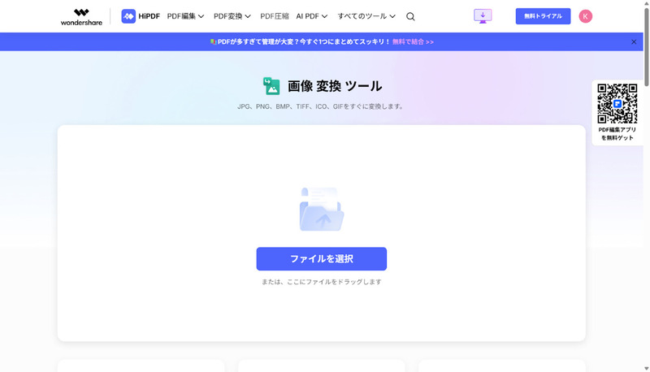The width and height of the screenshot is (650, 372).
Task: Open the search magnifier icon
Action: coord(410,16)
